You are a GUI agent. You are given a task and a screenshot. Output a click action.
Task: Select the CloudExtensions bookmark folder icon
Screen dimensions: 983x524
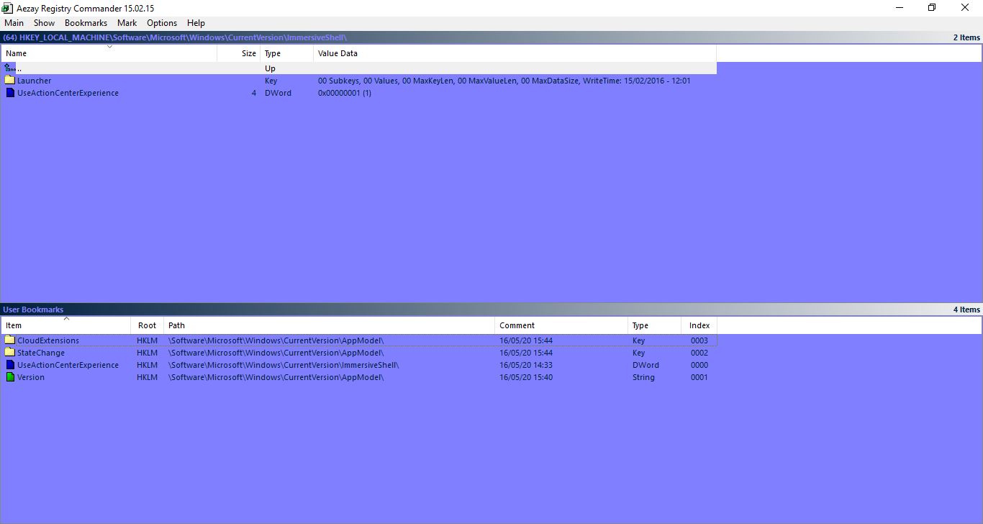tap(9, 340)
